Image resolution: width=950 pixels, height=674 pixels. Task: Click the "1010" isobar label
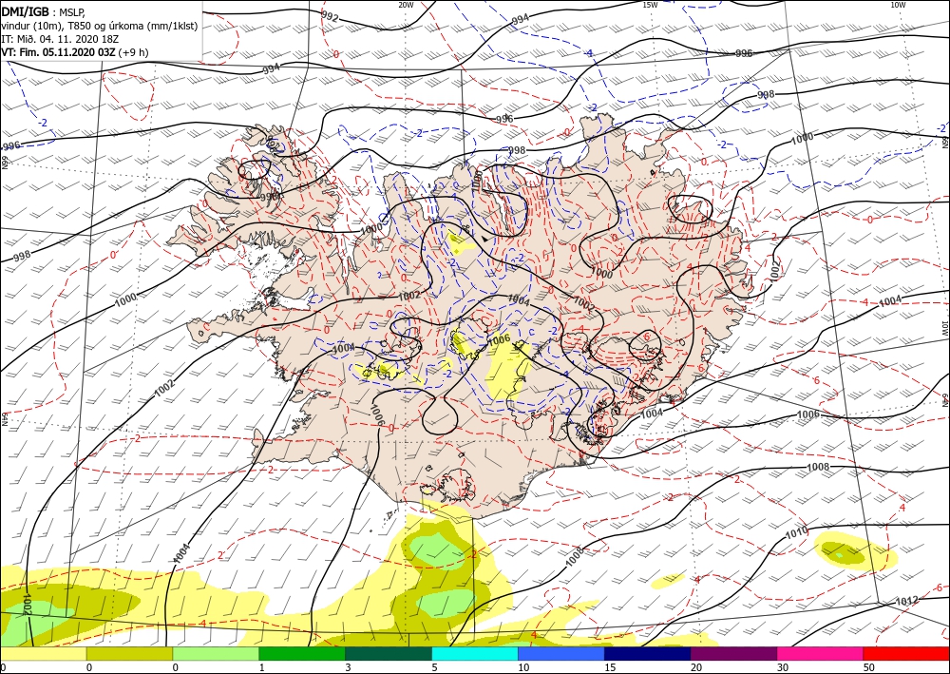pos(797,532)
